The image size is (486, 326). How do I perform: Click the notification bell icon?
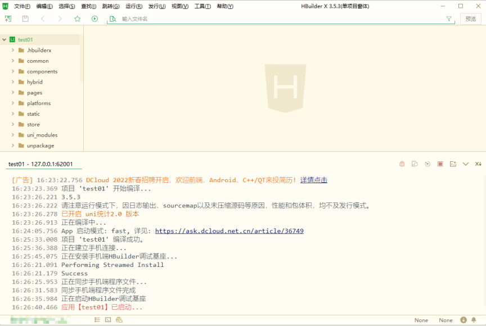[x=474, y=320]
